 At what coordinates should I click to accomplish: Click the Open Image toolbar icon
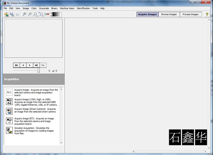[x=6, y=14]
